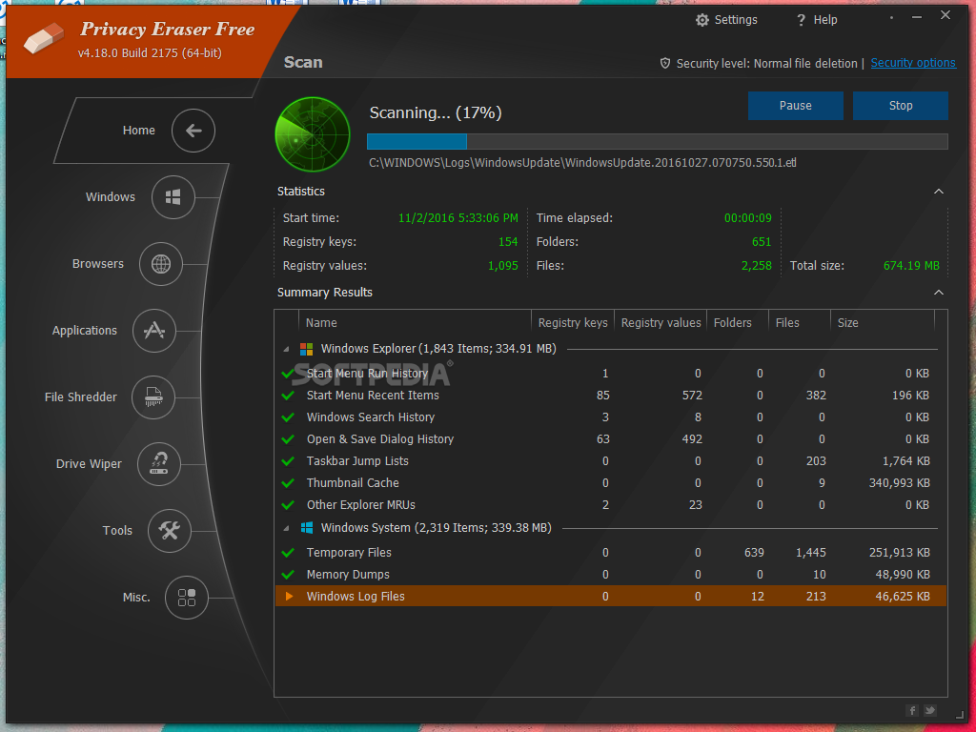976x732 pixels.
Task: Open the Applications icon
Action: (x=154, y=331)
